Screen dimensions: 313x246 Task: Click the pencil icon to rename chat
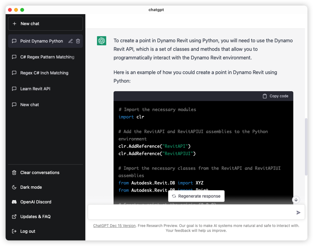tap(71, 41)
